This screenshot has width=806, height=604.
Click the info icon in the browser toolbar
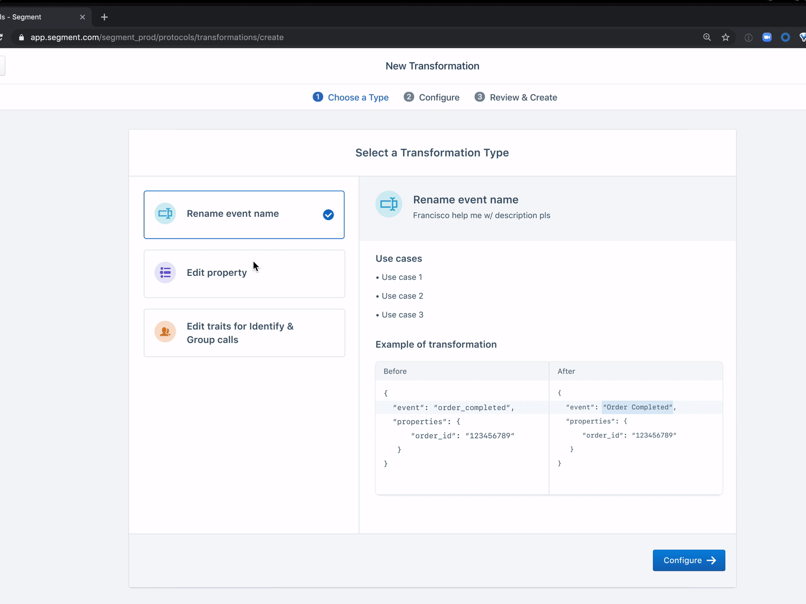click(x=748, y=37)
